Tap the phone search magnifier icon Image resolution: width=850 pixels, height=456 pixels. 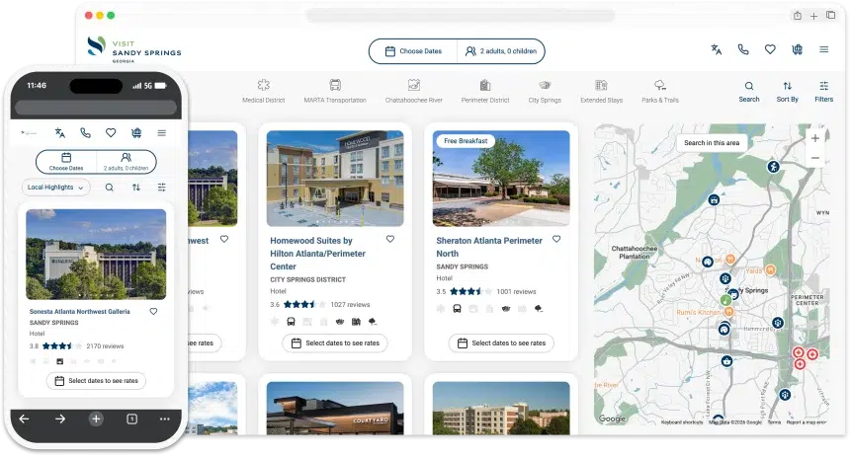[x=109, y=188]
